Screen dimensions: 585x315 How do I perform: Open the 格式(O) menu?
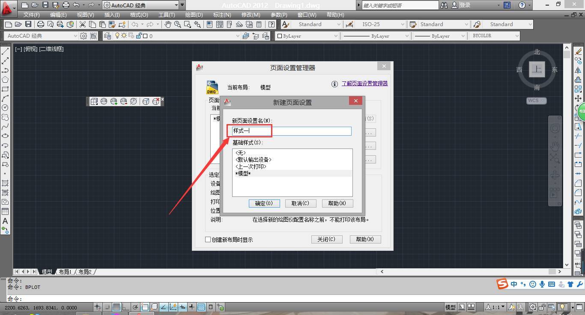139,15
